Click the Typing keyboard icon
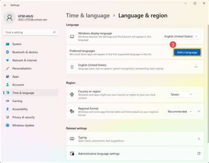Viewport: 209px width, 163px height. click(x=72, y=139)
